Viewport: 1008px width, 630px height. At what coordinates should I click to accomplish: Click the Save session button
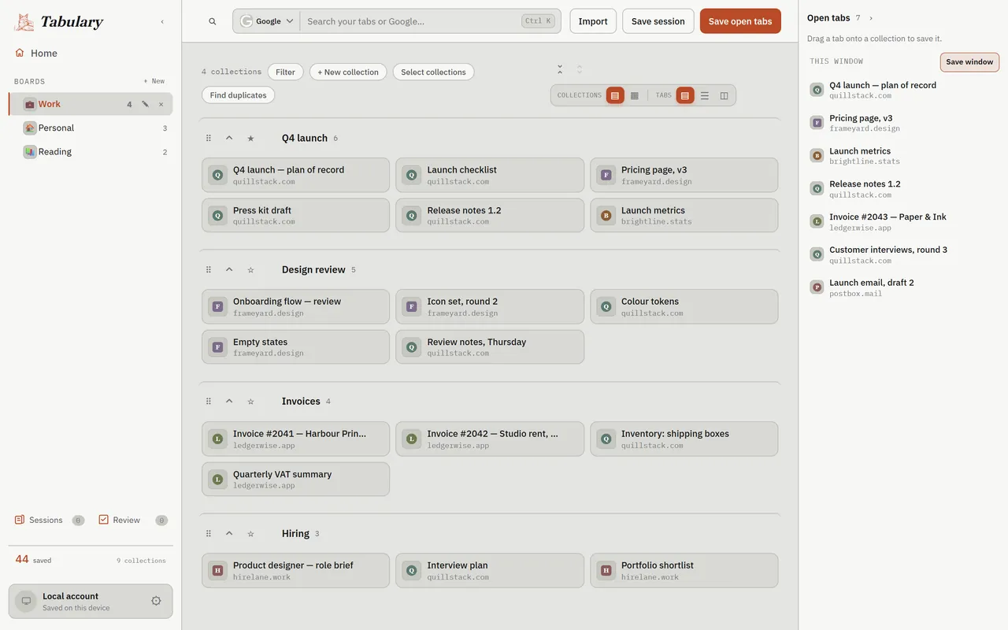point(658,21)
